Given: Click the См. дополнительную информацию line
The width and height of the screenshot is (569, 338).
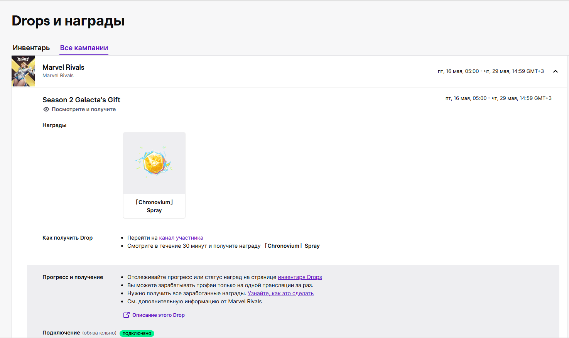Looking at the screenshot, I should (x=194, y=301).
